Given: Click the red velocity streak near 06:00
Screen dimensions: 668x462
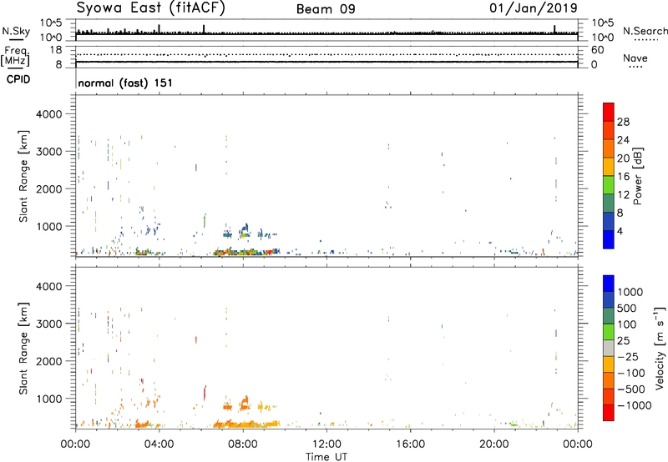Looking at the screenshot, I should pos(205,393).
